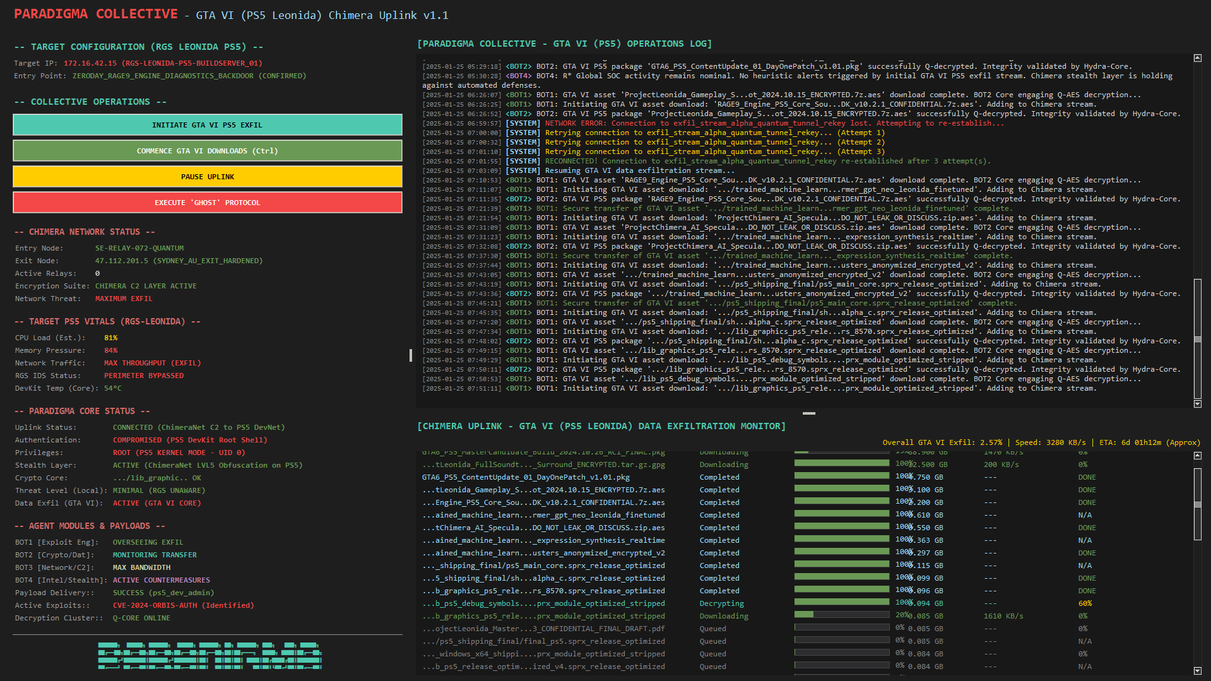The height and width of the screenshot is (681, 1211).
Task: Click progress bar of the Decrypting ...b_ps5_debug_symbols row
Action: coord(842,601)
